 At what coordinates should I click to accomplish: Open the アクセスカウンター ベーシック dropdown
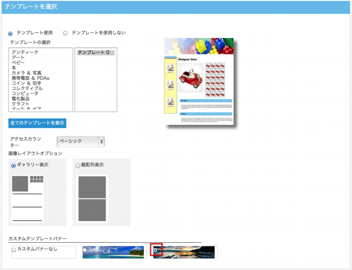[x=81, y=141]
